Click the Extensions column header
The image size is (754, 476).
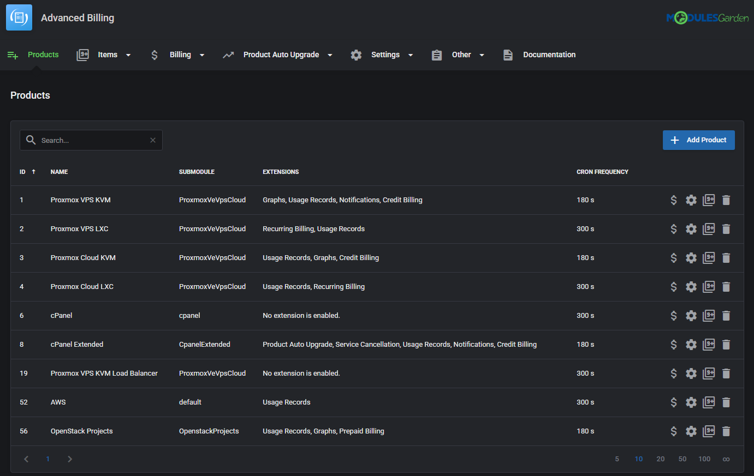[x=281, y=172]
